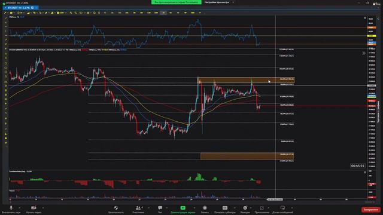Click the first magnifier zoom icon
Viewport: 383px width, 215px height.
click(x=71, y=13)
